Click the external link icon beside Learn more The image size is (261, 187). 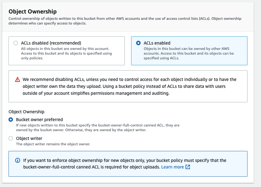click(188, 167)
